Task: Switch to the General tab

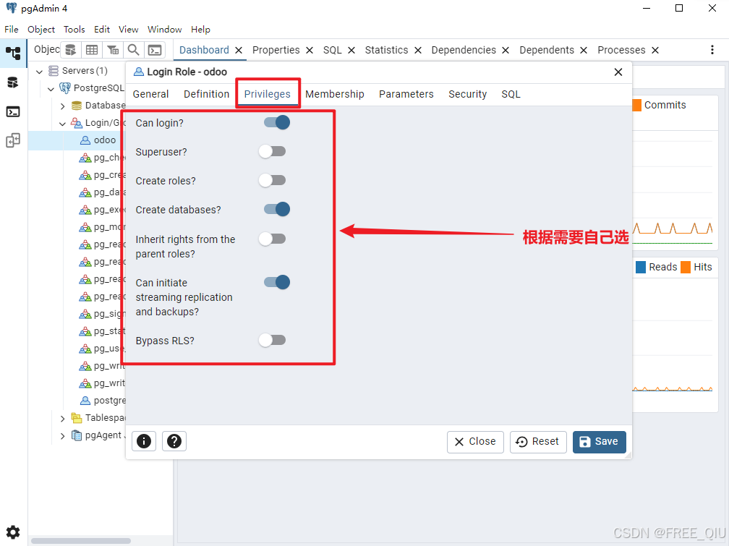Action: click(x=150, y=94)
